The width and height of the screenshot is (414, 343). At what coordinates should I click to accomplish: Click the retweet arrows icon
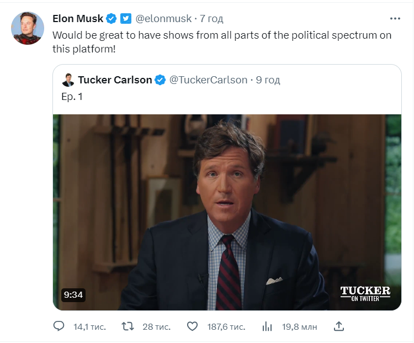(x=128, y=326)
